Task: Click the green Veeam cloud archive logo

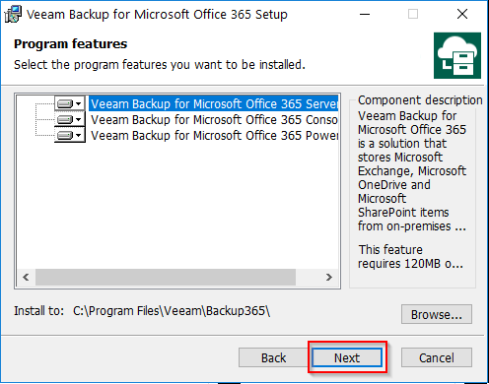Action: pos(457,55)
